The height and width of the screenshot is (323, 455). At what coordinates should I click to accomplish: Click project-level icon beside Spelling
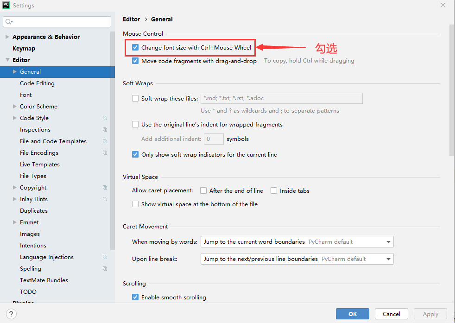click(x=105, y=269)
